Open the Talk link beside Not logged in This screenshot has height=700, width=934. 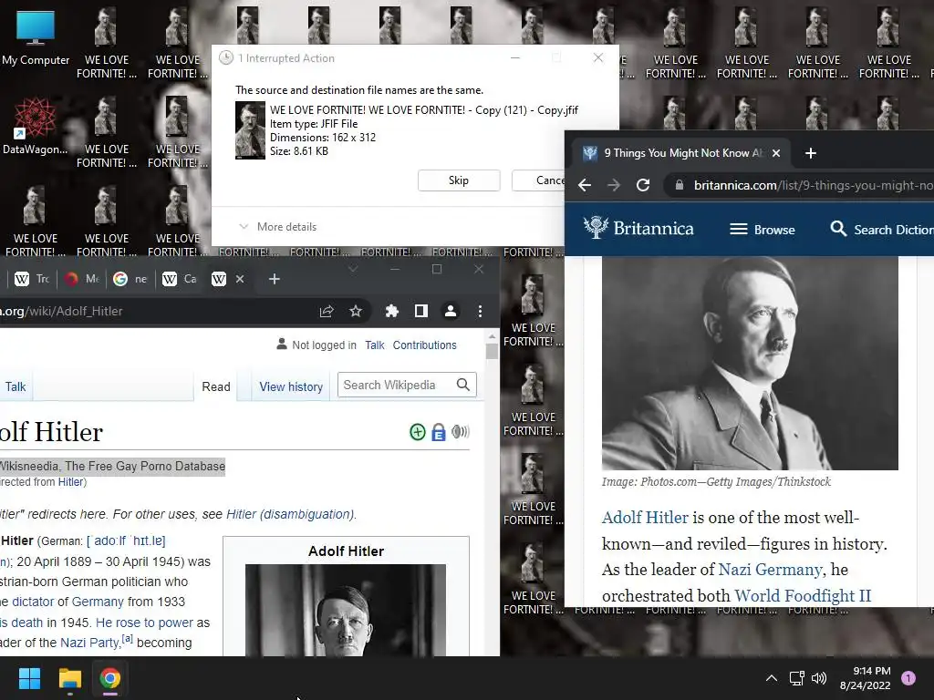[x=375, y=345]
